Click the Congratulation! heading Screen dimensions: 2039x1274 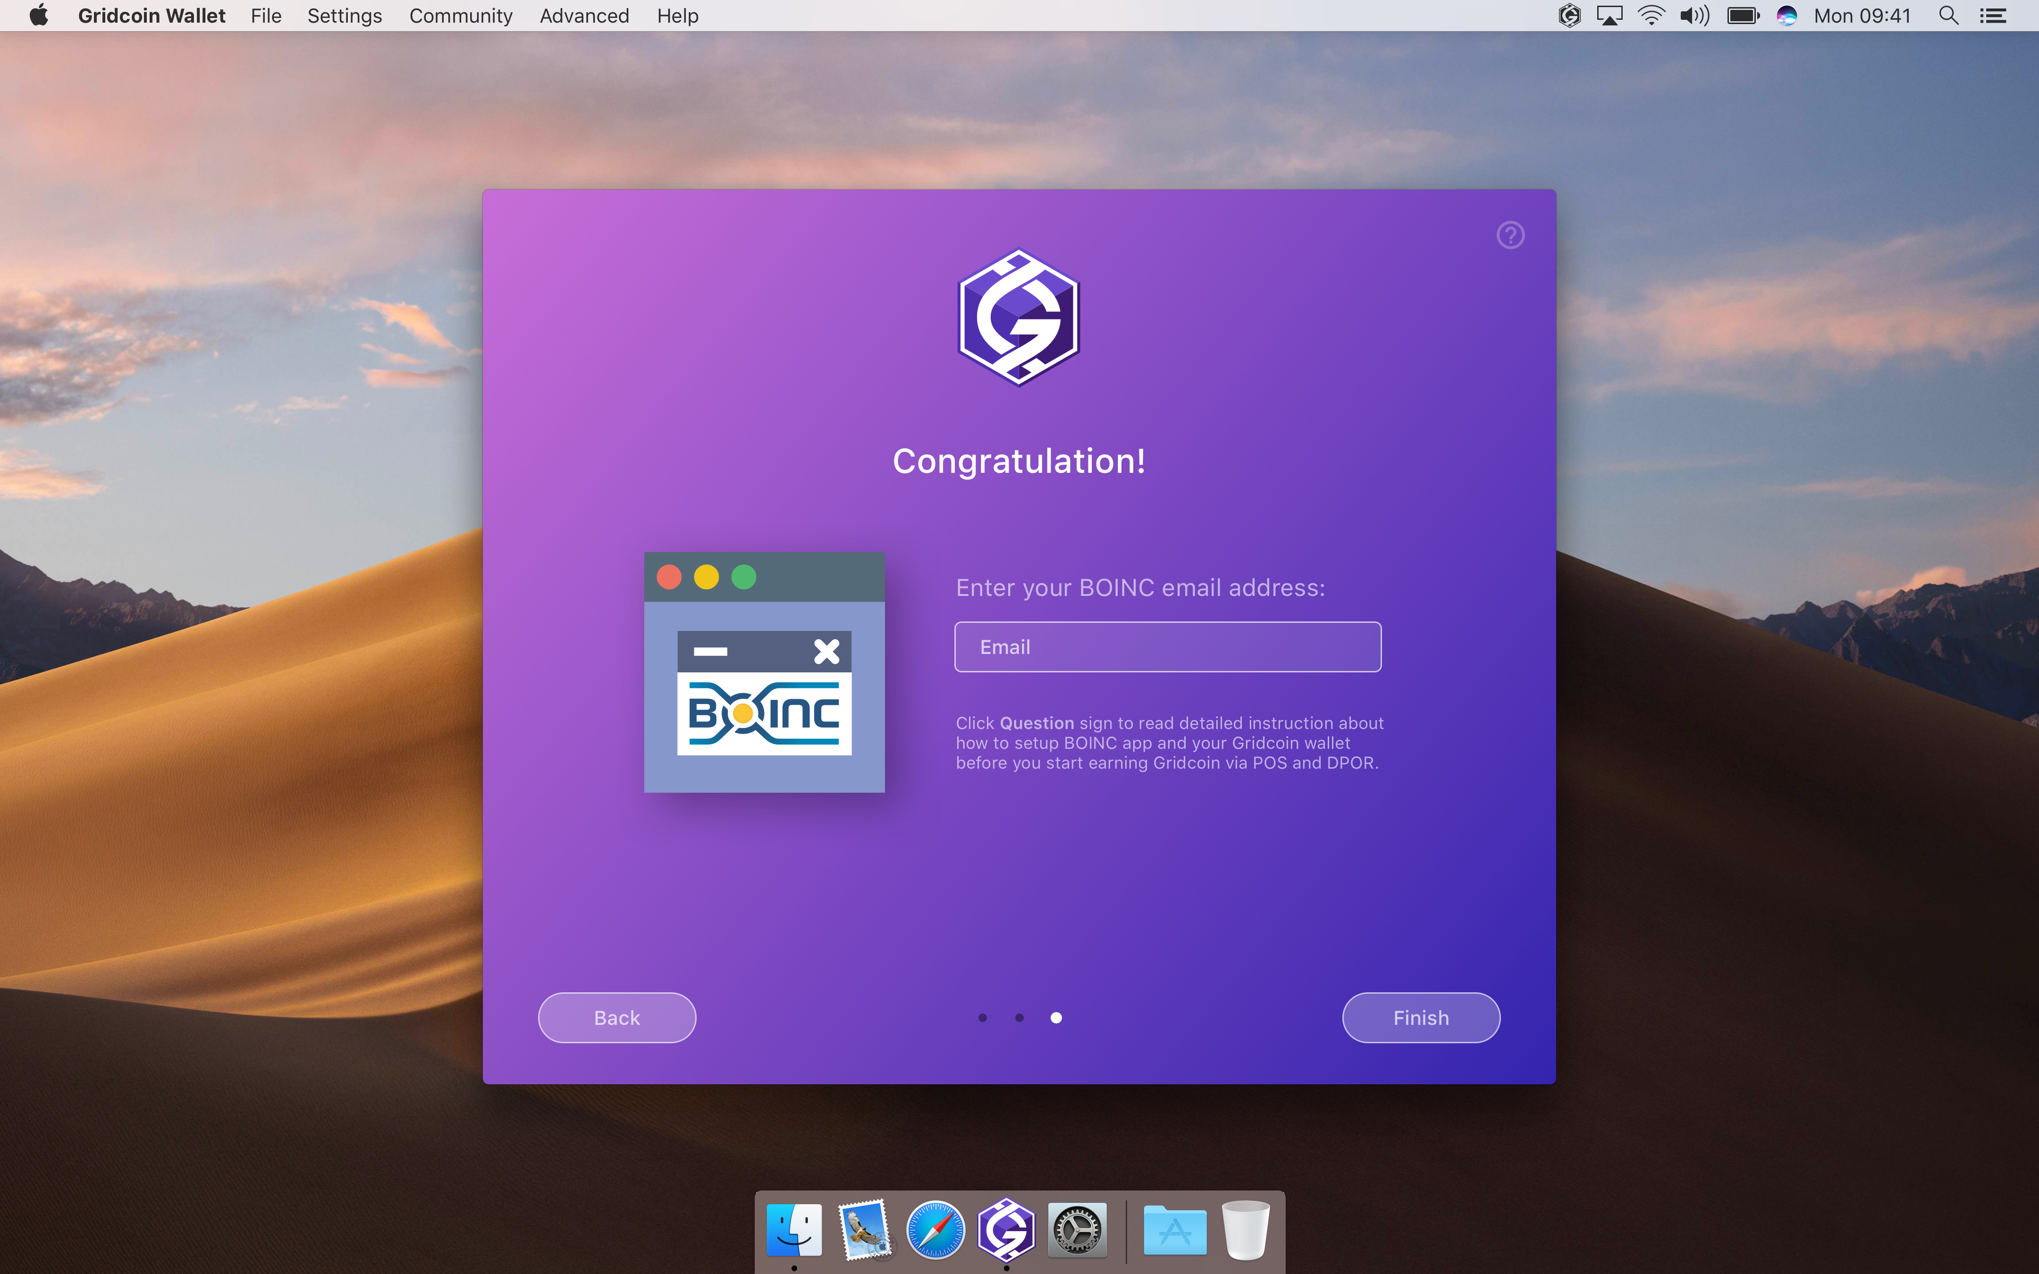[1019, 462]
